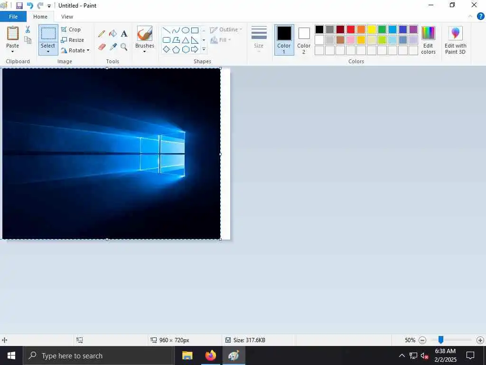Viewport: 486px width, 365px height.
Task: Choose the Oval shape
Action: (x=186, y=30)
